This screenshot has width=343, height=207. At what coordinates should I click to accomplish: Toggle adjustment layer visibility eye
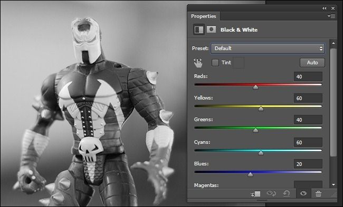[303, 193]
